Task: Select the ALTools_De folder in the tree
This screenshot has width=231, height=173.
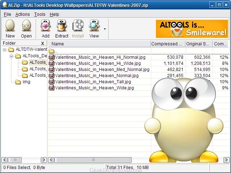Action: [x=35, y=56]
